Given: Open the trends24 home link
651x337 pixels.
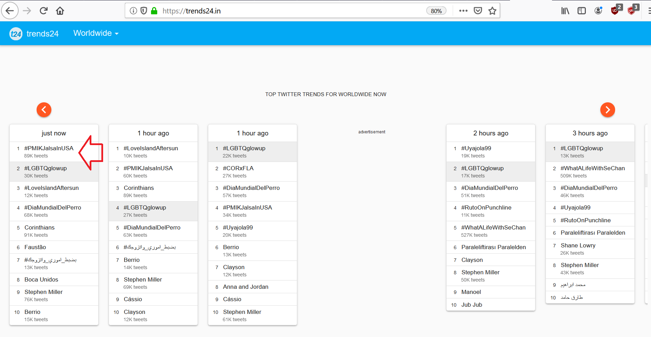Looking at the screenshot, I should tap(42, 33).
